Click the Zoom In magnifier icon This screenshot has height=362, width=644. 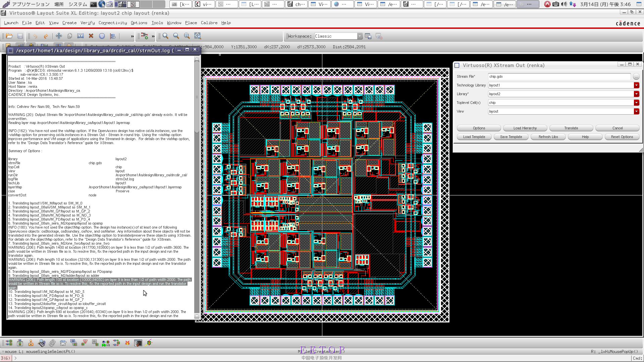(x=165, y=36)
